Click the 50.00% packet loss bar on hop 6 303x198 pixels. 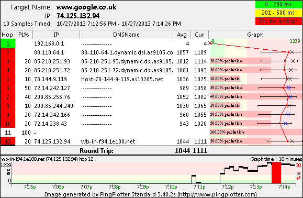click(256, 88)
